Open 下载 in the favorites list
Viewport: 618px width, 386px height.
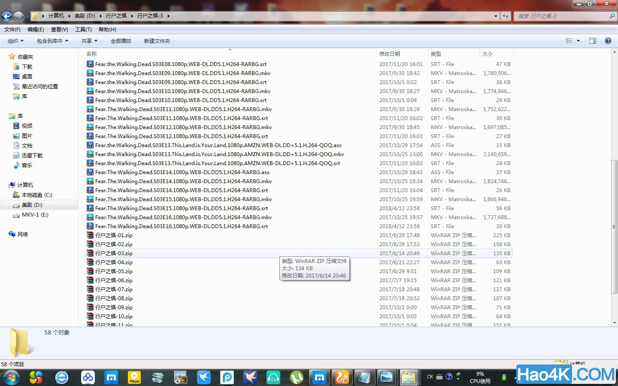[27, 66]
